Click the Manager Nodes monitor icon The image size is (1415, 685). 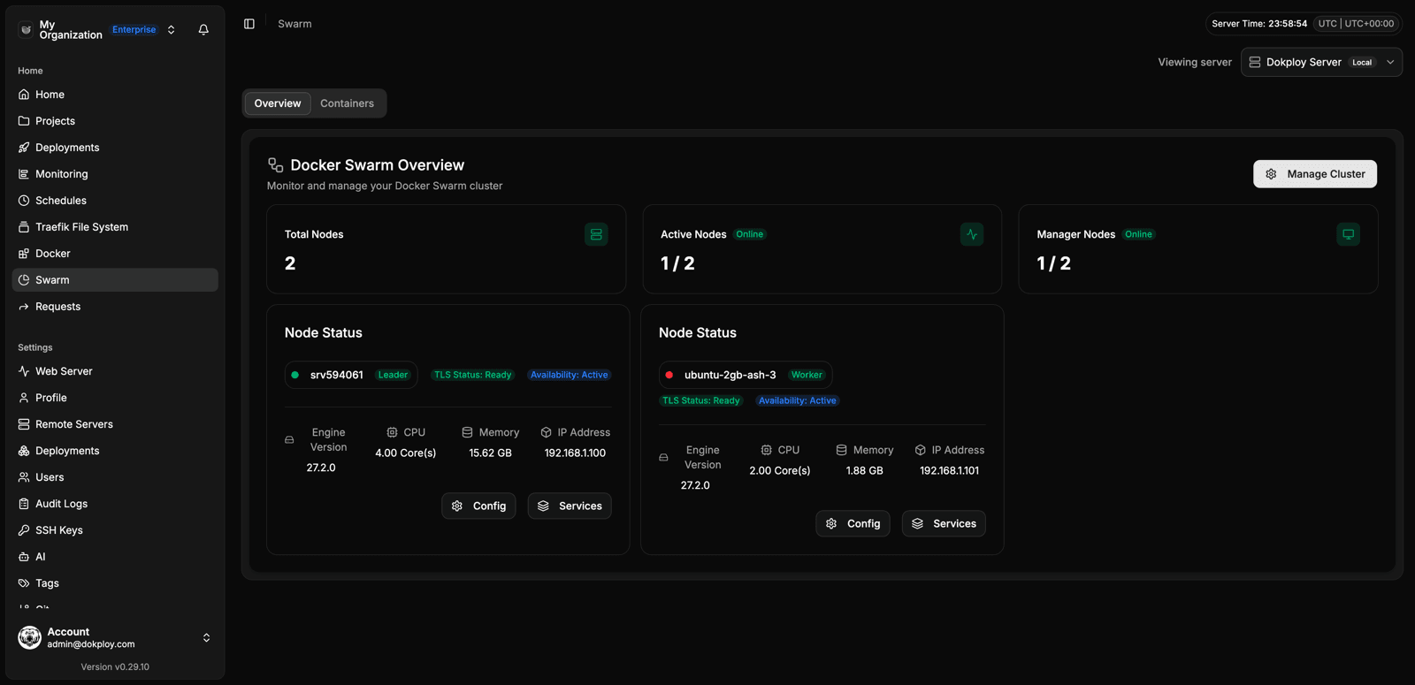click(1348, 234)
